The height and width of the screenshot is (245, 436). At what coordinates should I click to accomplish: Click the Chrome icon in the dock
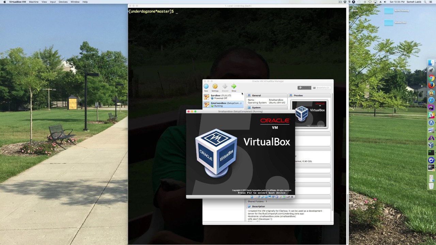[431, 78]
